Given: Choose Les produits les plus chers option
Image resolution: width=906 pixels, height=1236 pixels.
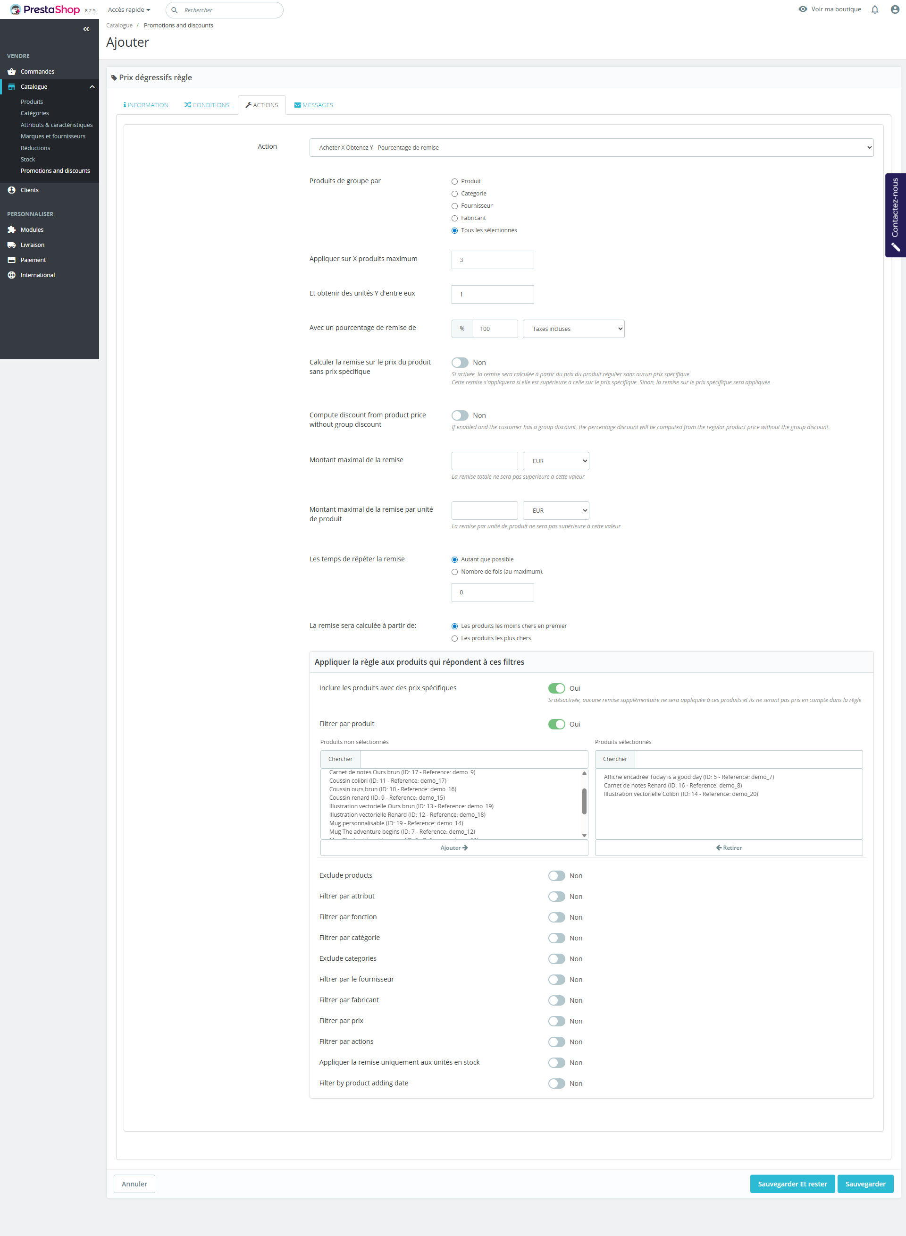Looking at the screenshot, I should [x=454, y=639].
